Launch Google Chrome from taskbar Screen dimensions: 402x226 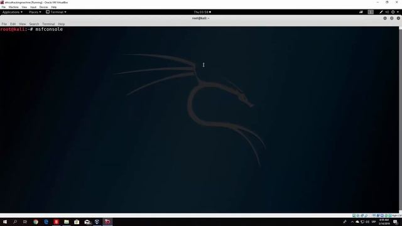[x=36, y=222]
